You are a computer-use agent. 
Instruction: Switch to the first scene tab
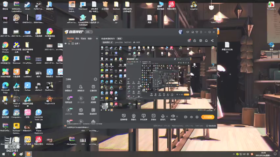[x=70, y=38]
